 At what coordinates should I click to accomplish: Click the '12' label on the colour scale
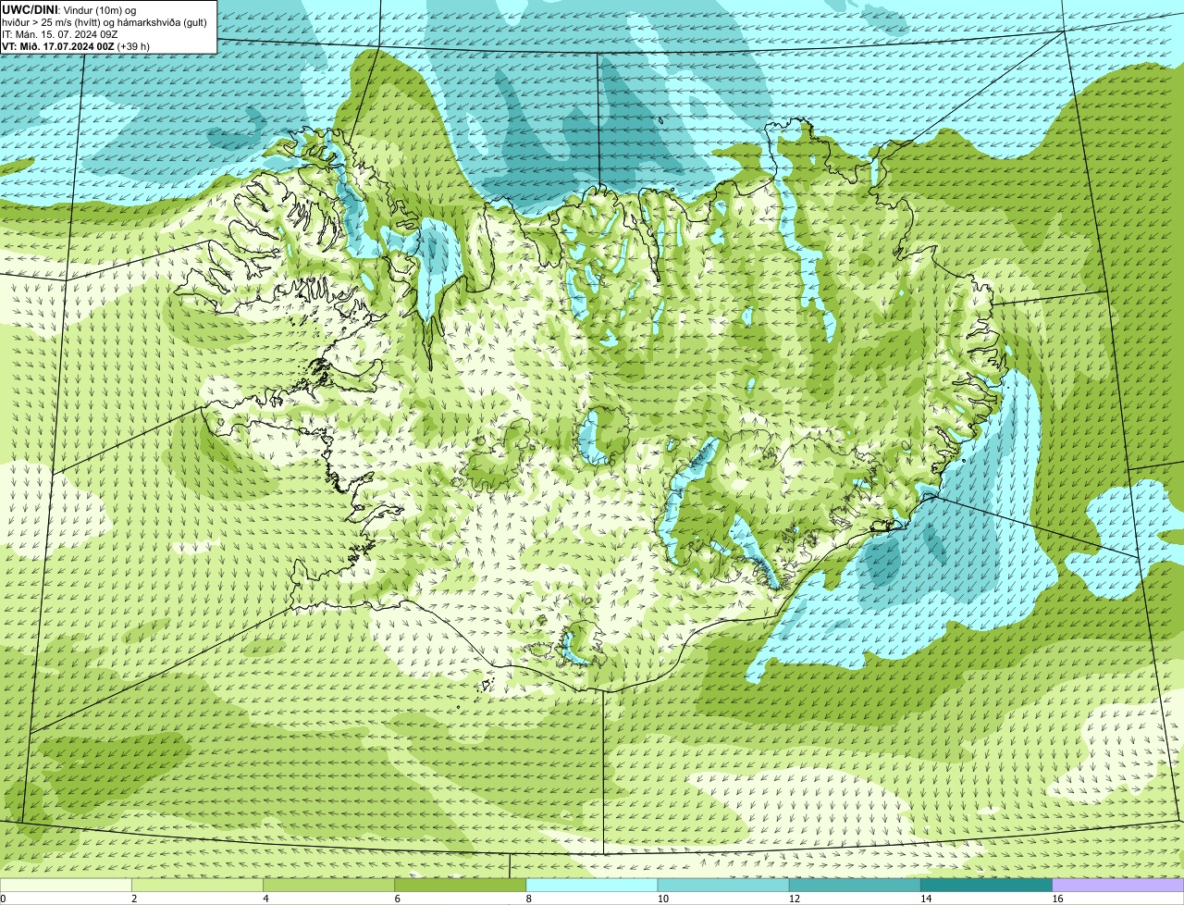pos(794,899)
